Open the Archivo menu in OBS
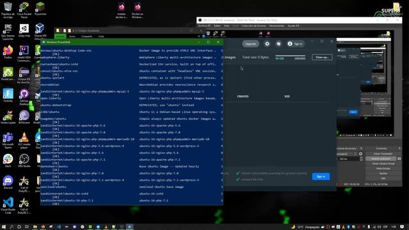The image size is (409, 230). (204, 26)
